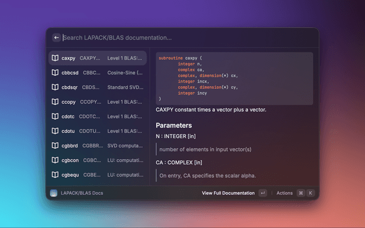365x228 pixels.
Task: Click the Parameters heading
Action: [x=174, y=125]
